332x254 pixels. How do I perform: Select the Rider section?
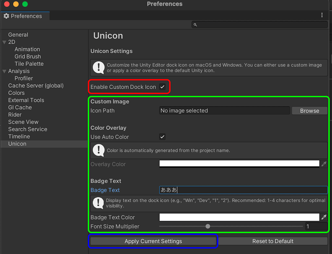point(15,114)
